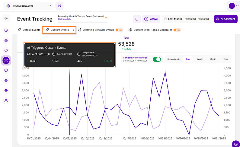The height and width of the screenshot is (147, 240).
Task: Open the dashboard pie chart sidebar icon
Action: pyautogui.click(x=6, y=30)
